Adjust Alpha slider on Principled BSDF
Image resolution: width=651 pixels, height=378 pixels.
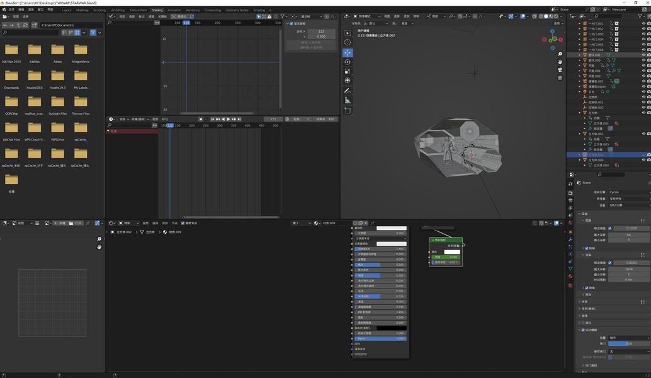pos(380,338)
